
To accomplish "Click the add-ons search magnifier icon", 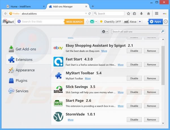I will coord(163,31).
